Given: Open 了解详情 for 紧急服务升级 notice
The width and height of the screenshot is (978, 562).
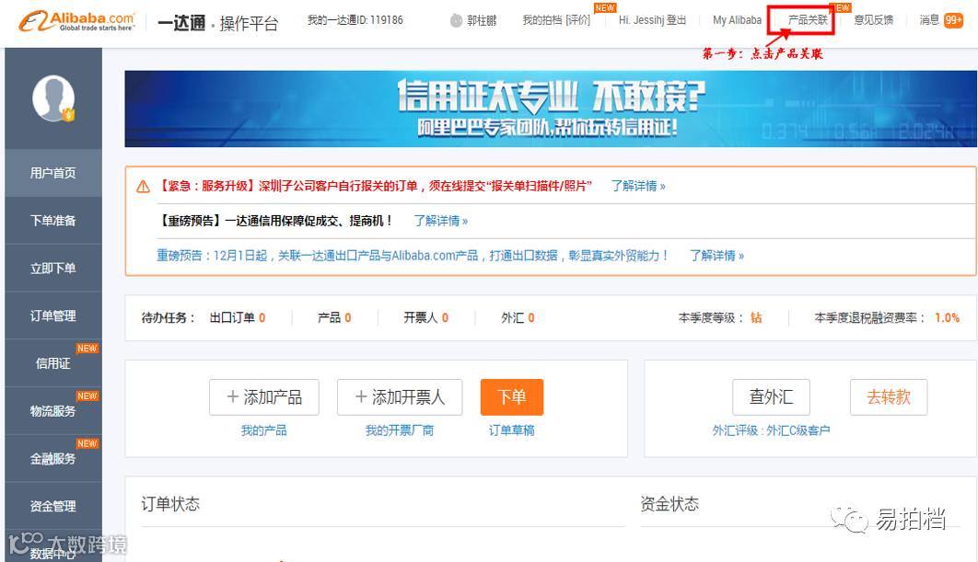Looking at the screenshot, I should 637,186.
